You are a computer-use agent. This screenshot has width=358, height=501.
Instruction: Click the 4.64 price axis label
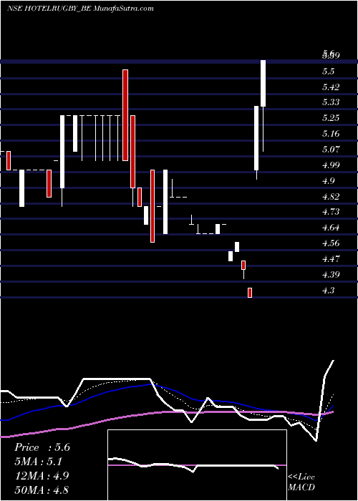331,228
